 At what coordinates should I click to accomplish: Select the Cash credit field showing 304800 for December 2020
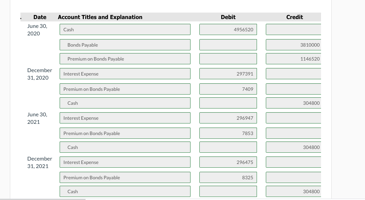[293, 103]
